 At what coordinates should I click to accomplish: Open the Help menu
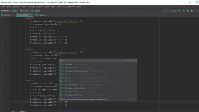click(x=79, y=7)
